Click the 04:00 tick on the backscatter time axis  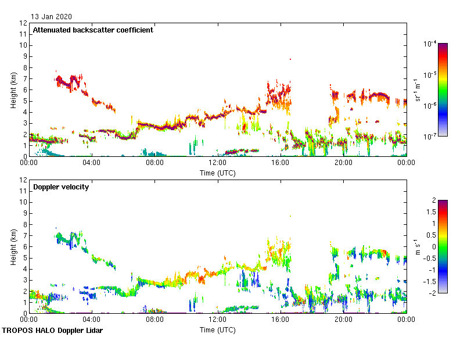tap(92, 163)
